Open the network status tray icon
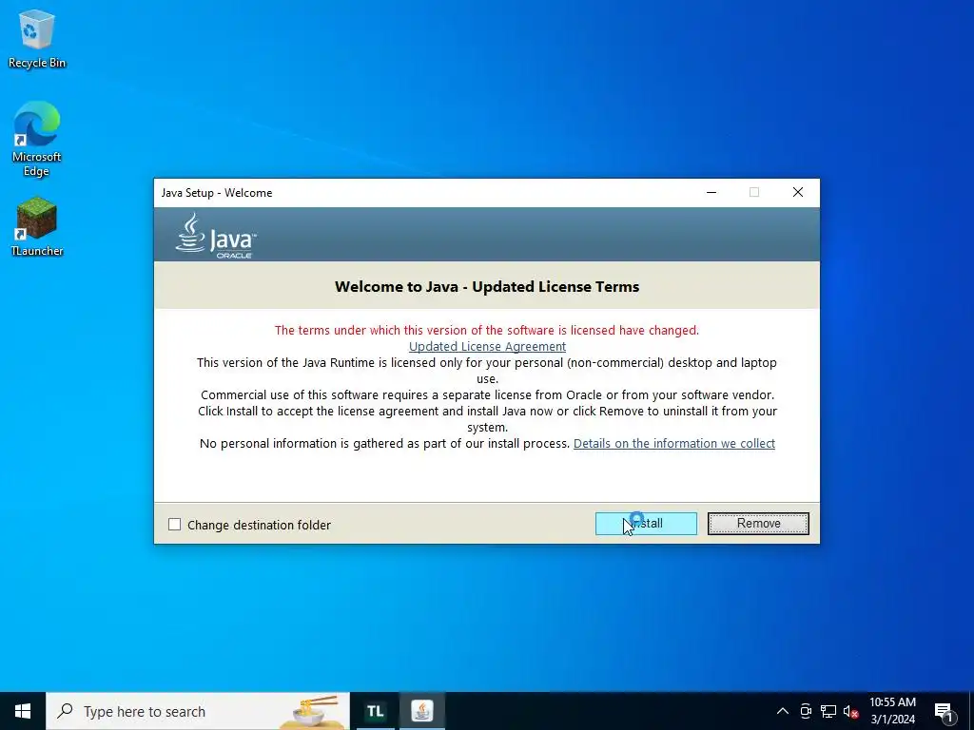This screenshot has height=730, width=974. [828, 711]
